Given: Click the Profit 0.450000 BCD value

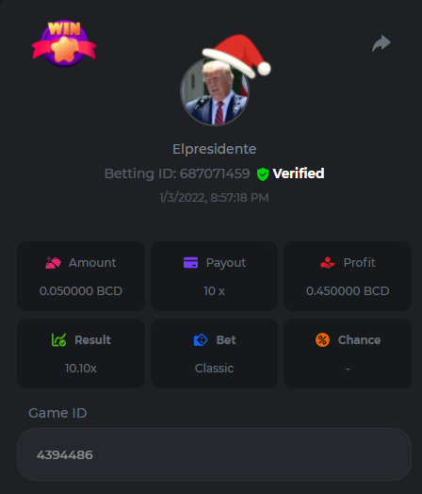Looking at the screenshot, I should click(x=348, y=290).
